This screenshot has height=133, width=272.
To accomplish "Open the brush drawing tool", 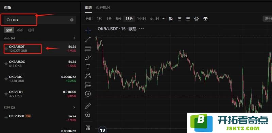I will (88, 58).
